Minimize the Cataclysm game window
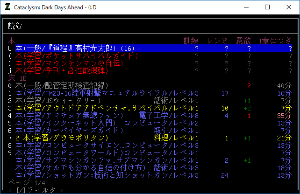The height and width of the screenshot is (194, 300). [x=245, y=7]
